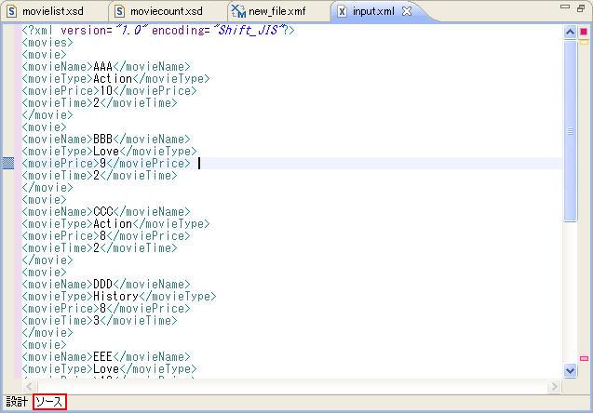Switch to the 設計 (Design) view
The width and height of the screenshot is (593, 413).
click(x=16, y=403)
